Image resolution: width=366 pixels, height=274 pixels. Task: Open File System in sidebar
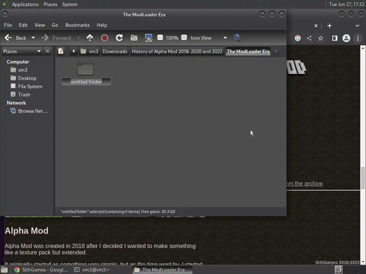[x=30, y=86]
